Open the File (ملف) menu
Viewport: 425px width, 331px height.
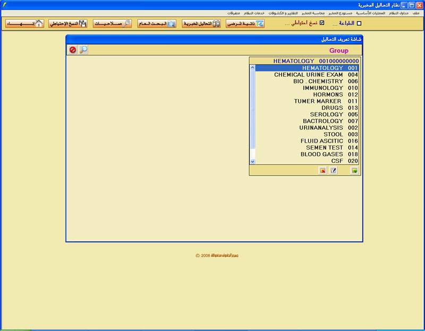(415, 13)
